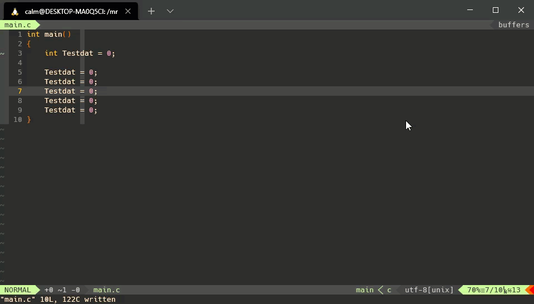
Task: Click line number 7 in gutter
Action: [x=20, y=91]
